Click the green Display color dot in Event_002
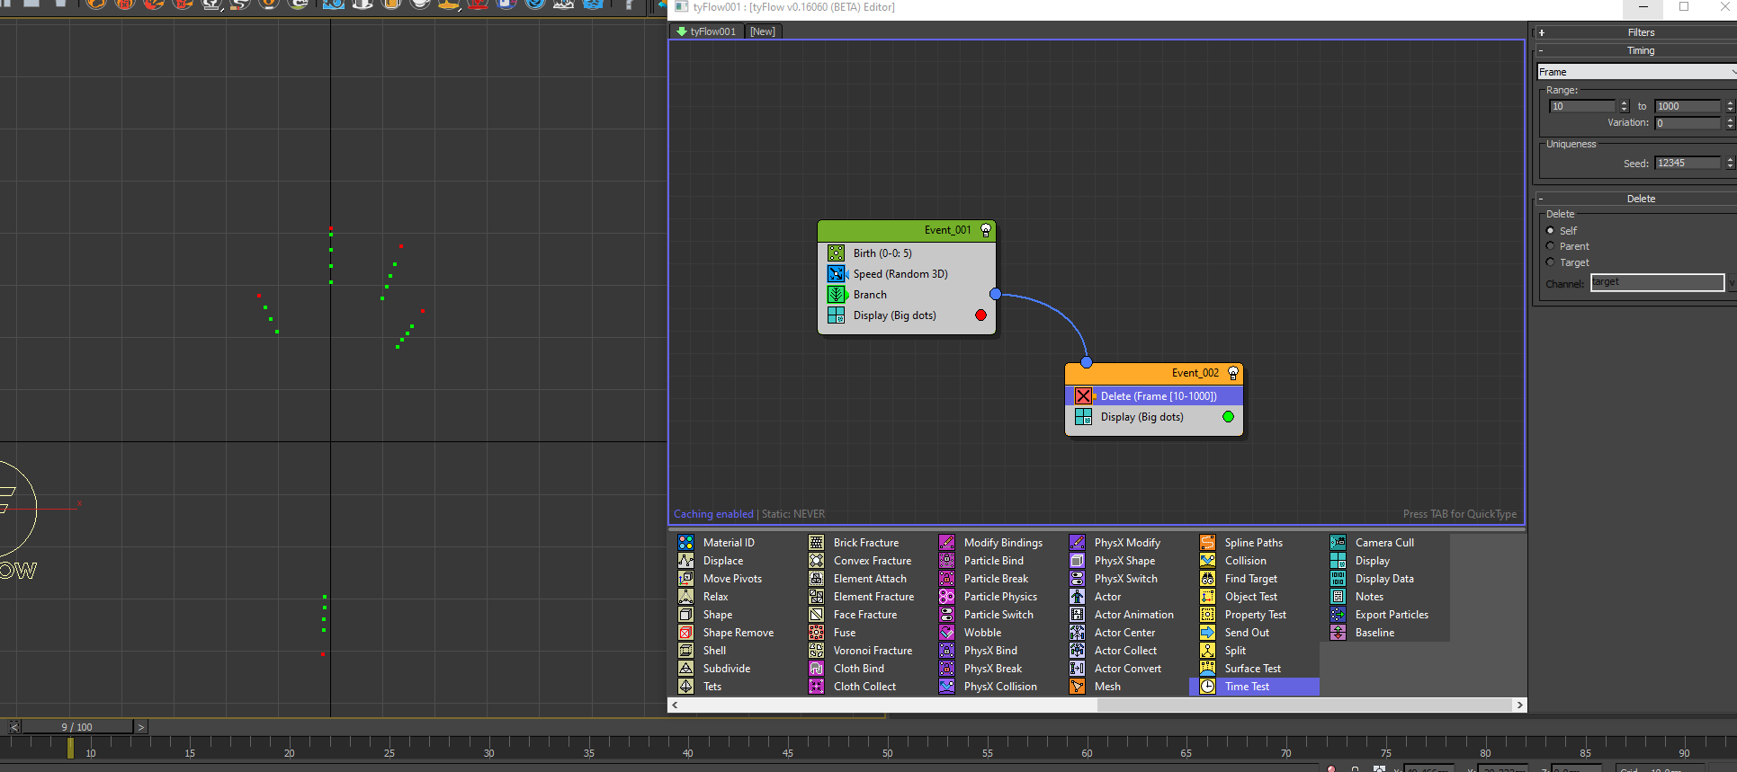 [1228, 417]
